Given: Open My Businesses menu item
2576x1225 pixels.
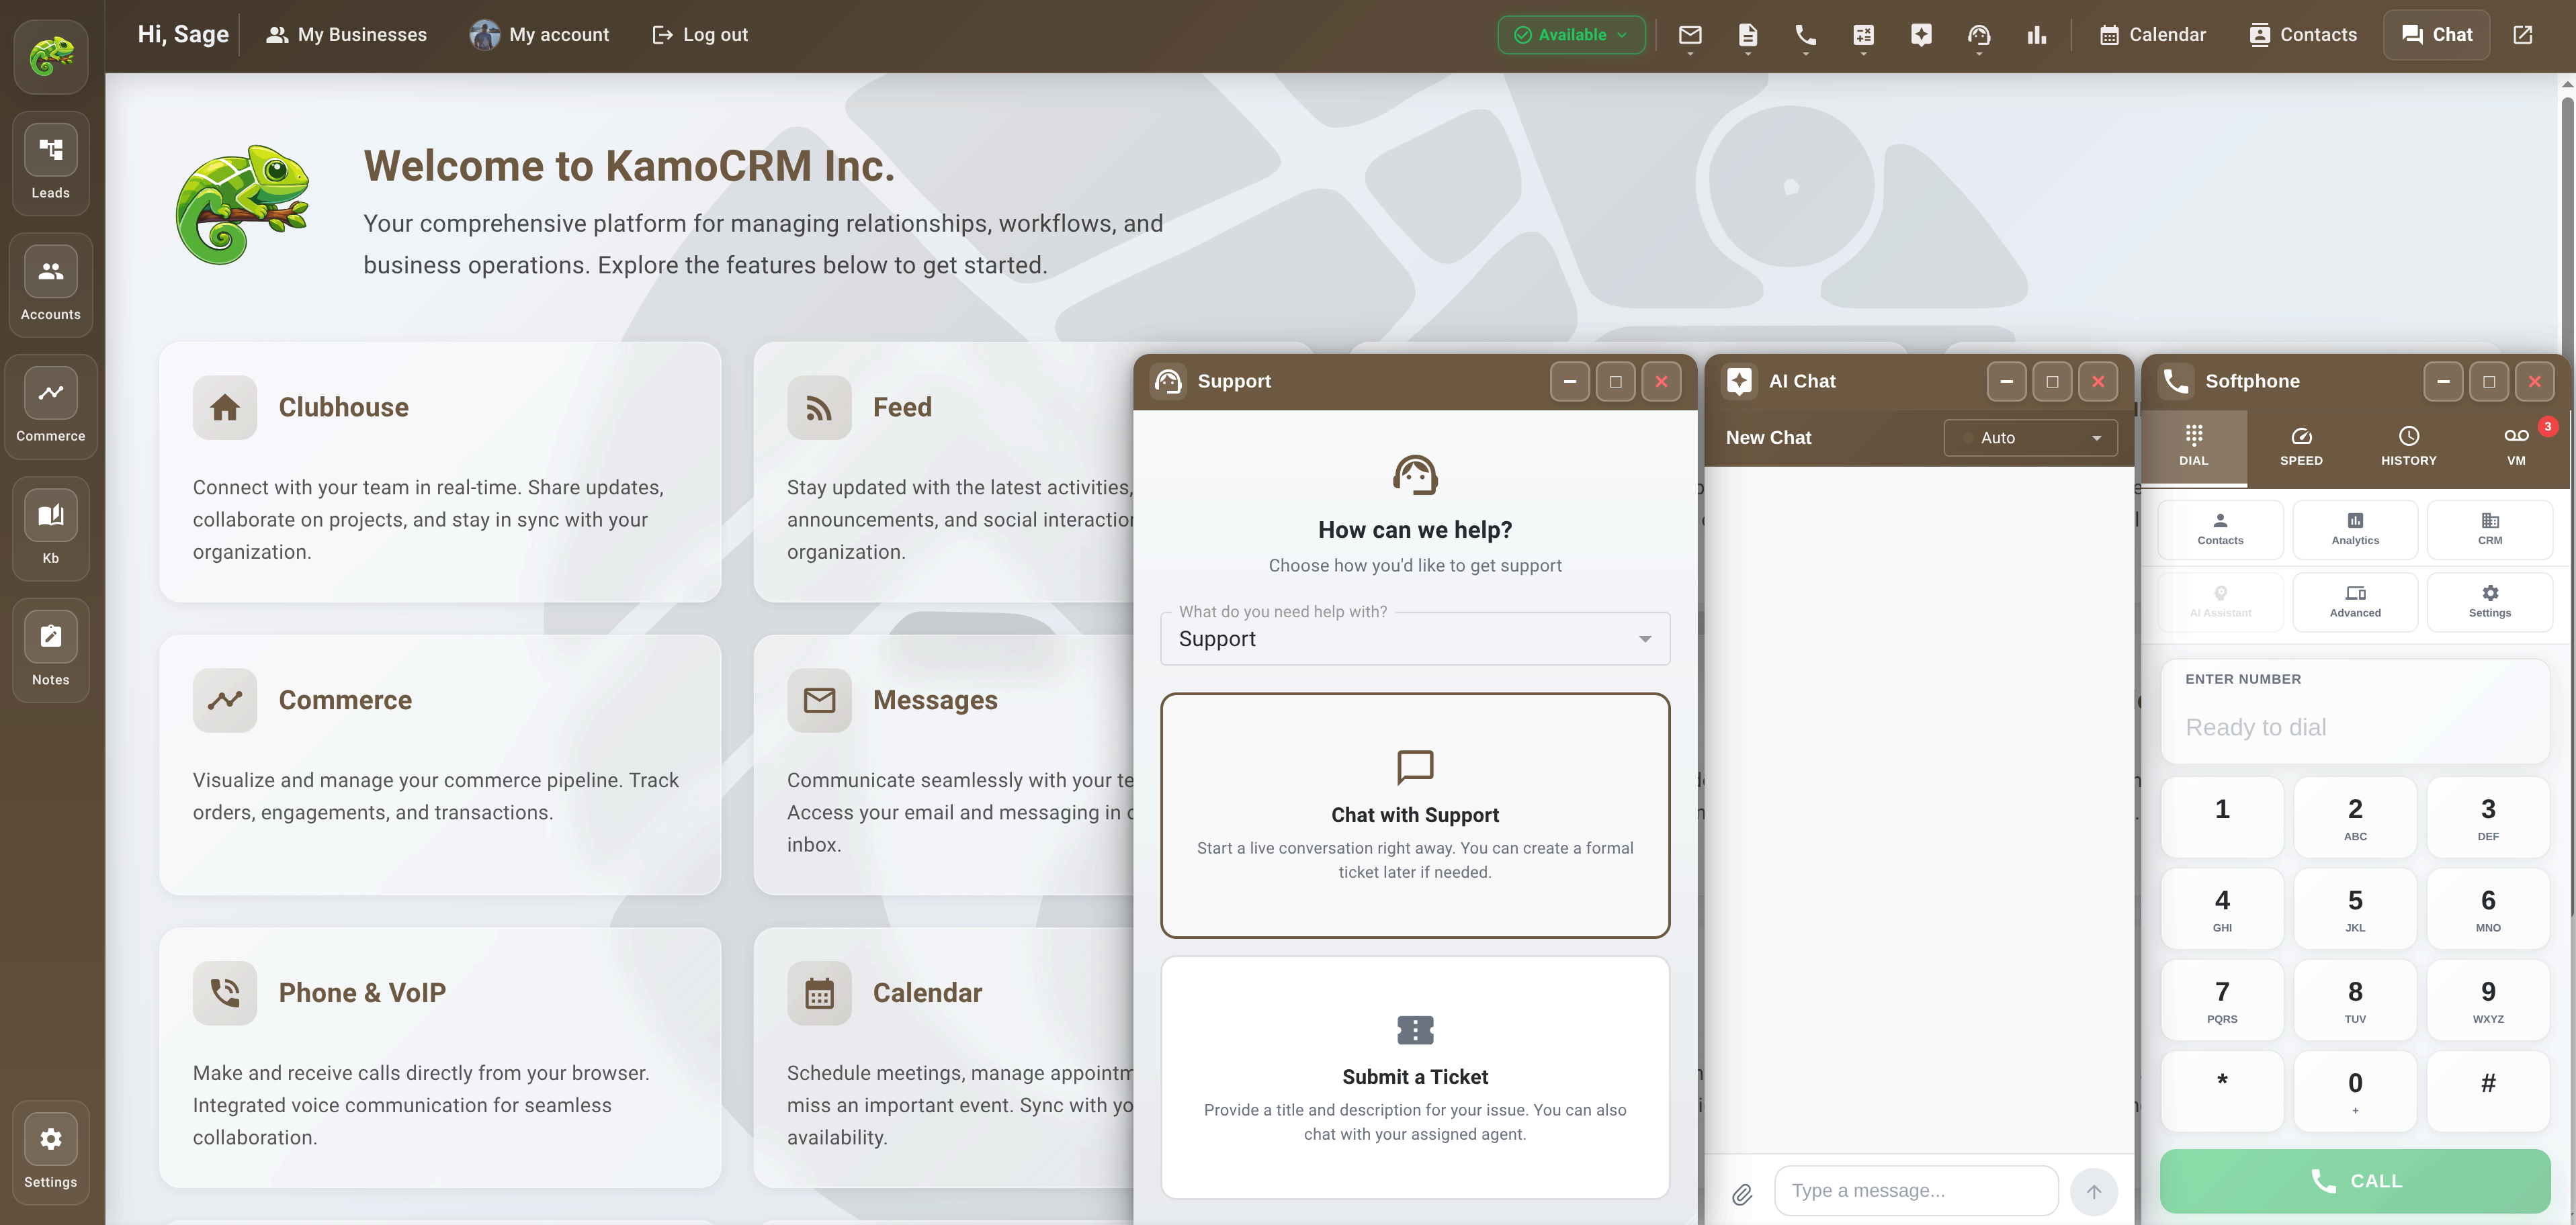Looking at the screenshot, I should (x=346, y=35).
